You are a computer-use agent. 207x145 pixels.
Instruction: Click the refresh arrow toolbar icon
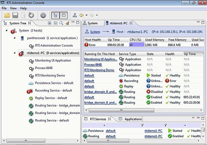tap(31, 15)
